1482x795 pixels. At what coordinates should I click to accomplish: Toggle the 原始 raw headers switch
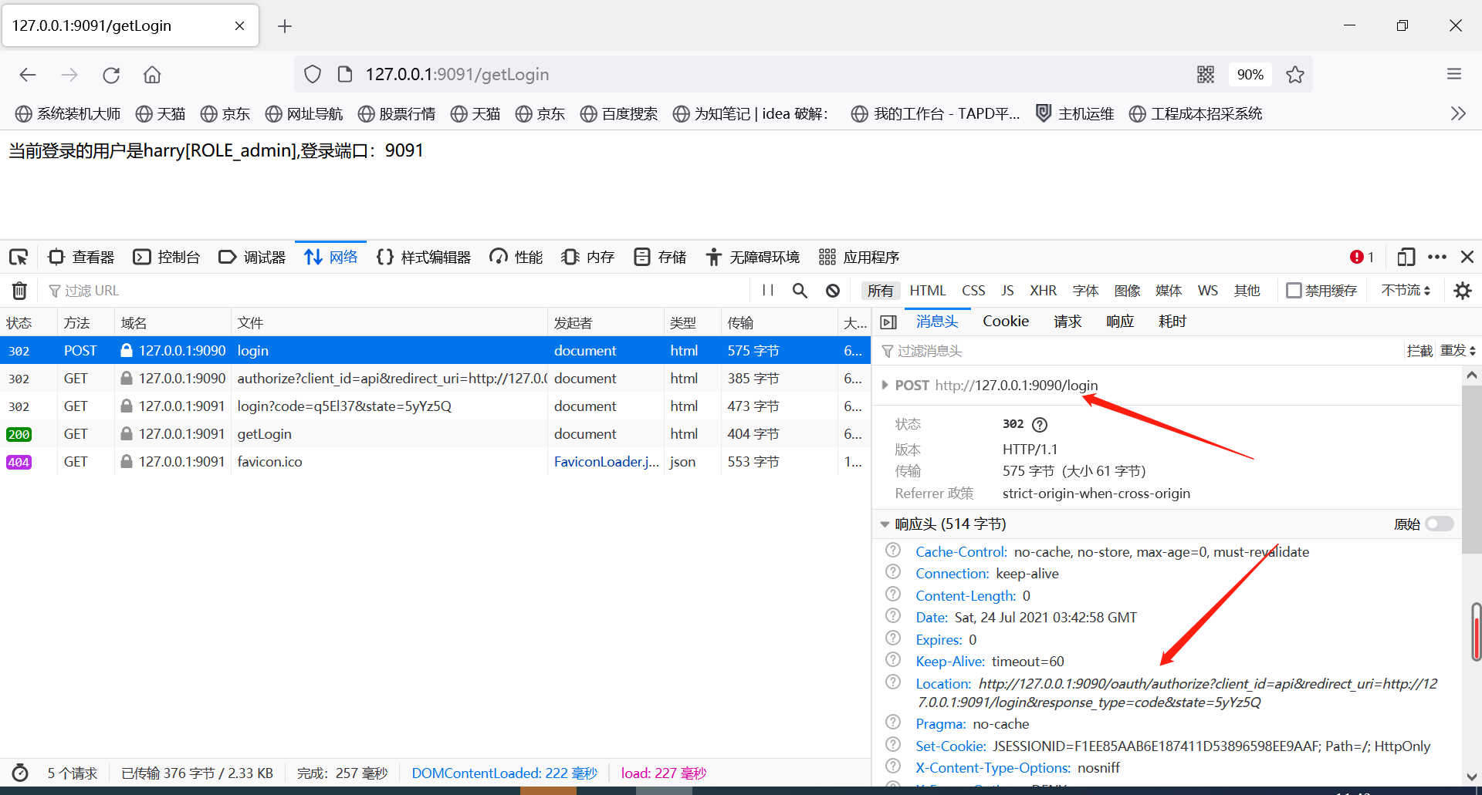(1438, 524)
